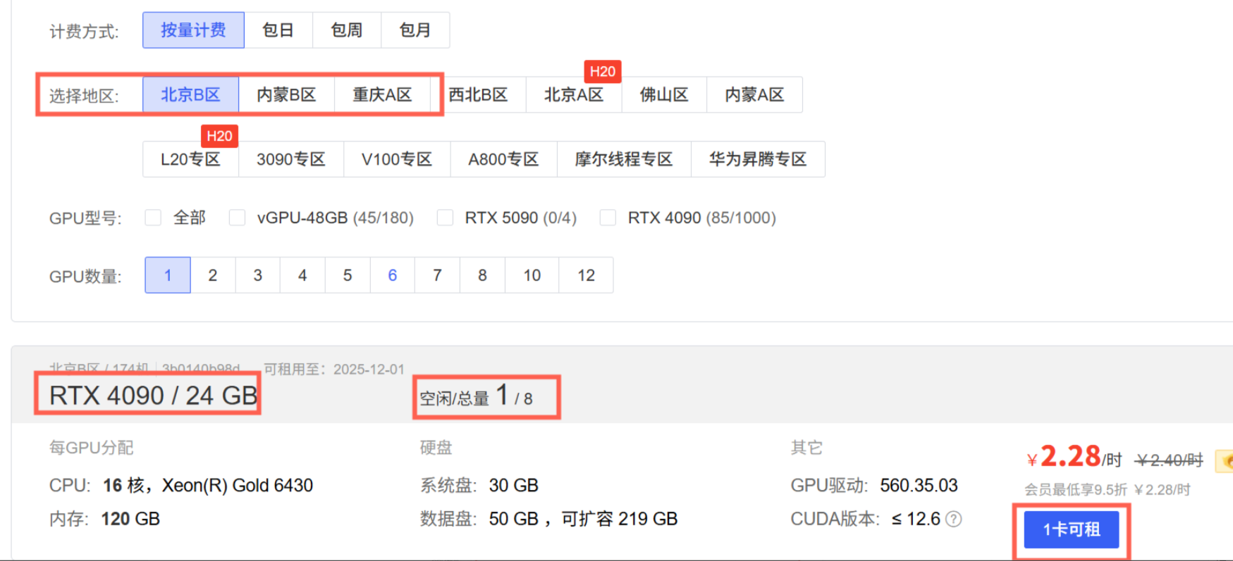Click the ¥2.28/时 price

pos(1074,457)
